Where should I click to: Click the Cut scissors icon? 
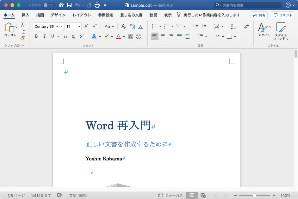(22, 25)
